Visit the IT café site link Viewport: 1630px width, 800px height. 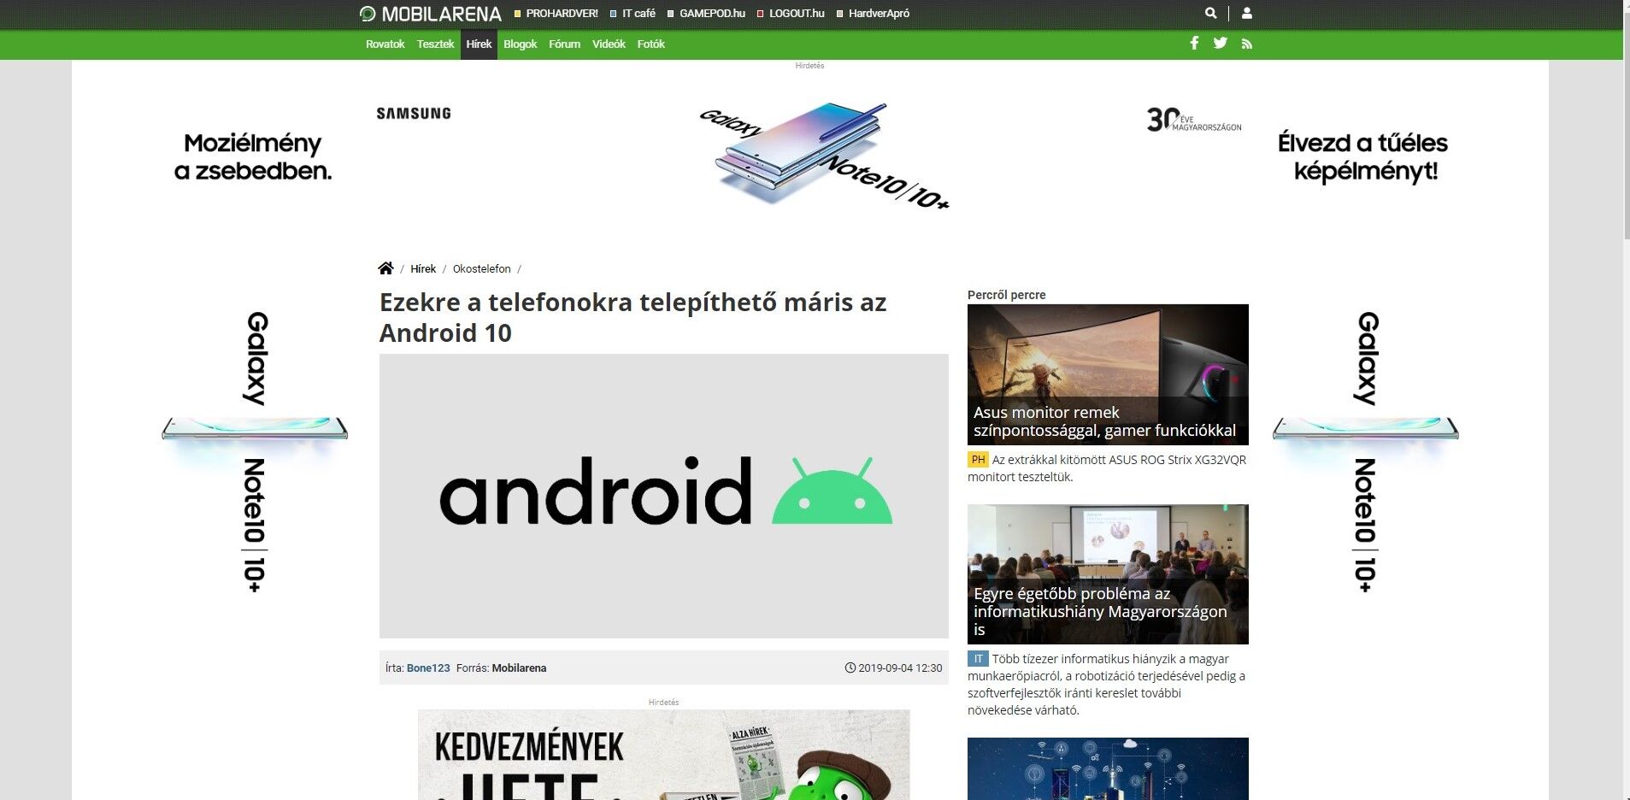coord(638,14)
